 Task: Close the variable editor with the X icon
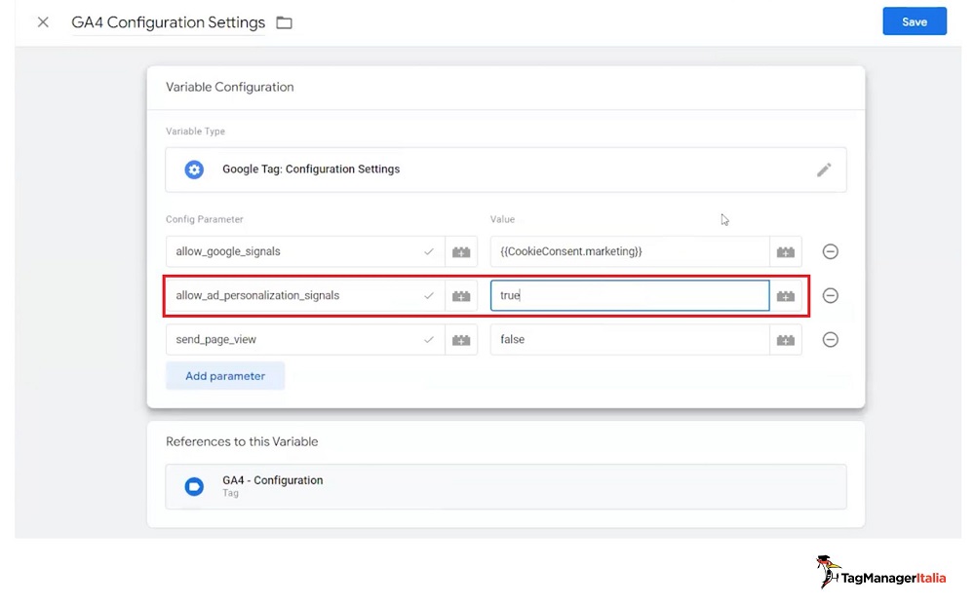[43, 22]
